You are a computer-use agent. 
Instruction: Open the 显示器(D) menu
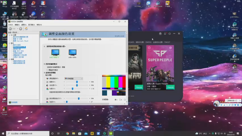tap(31, 25)
